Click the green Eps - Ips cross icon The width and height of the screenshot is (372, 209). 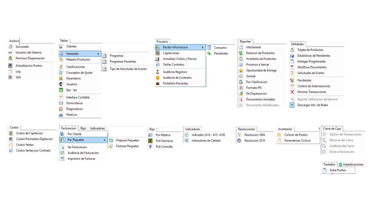click(61, 90)
